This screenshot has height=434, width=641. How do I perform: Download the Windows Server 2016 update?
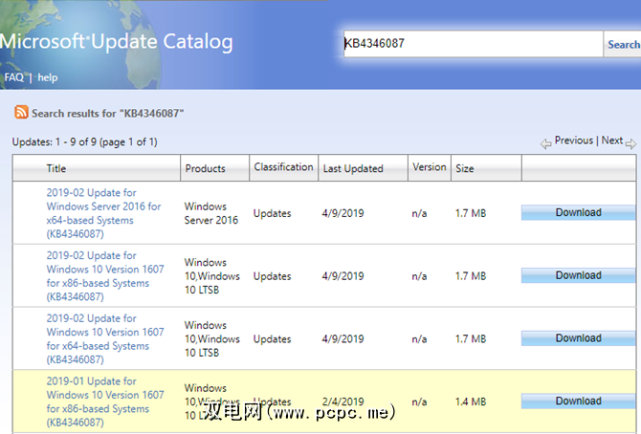tap(578, 212)
